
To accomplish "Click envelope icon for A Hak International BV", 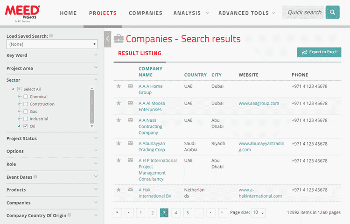I will [x=130, y=189].
